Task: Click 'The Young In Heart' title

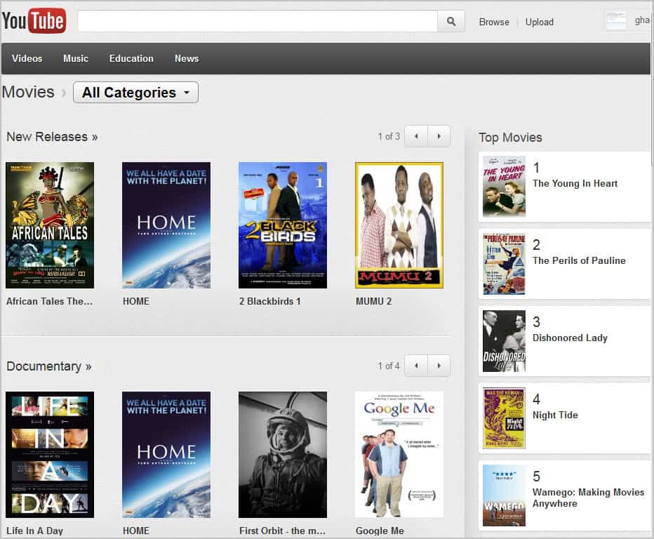Action: 575,184
